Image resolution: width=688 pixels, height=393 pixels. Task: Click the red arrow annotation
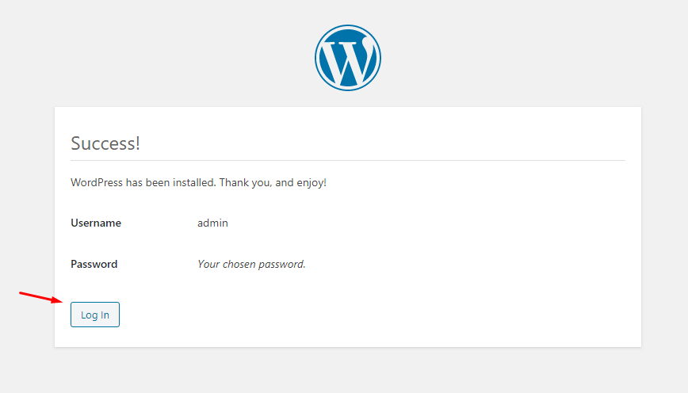tap(41, 297)
